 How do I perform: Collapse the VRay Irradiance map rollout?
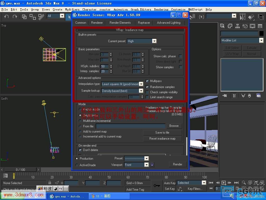pos(130,30)
